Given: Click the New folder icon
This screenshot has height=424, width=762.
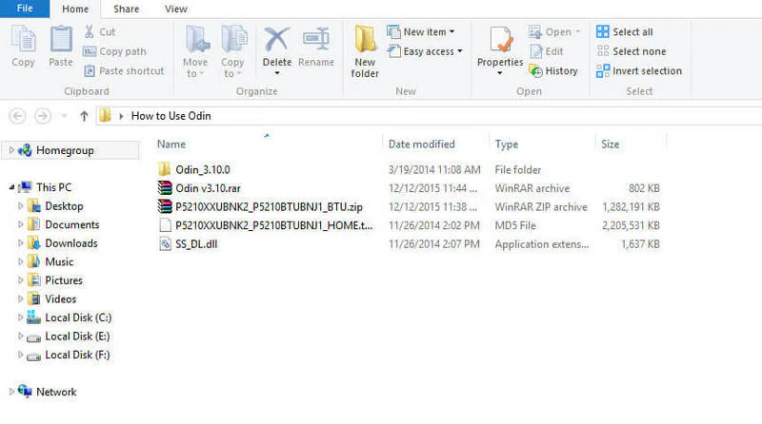Looking at the screenshot, I should (x=365, y=39).
